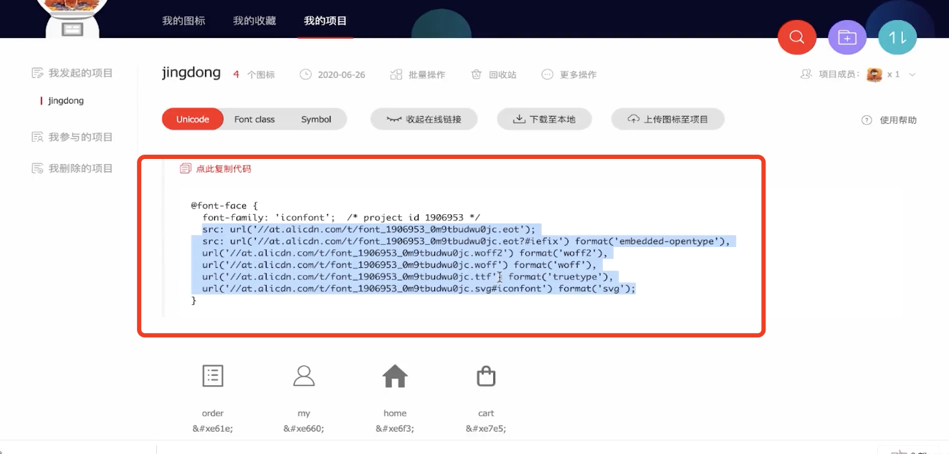Open 我删除的项目 in sidebar
Viewport: 949px width, 454px height.
(x=81, y=168)
